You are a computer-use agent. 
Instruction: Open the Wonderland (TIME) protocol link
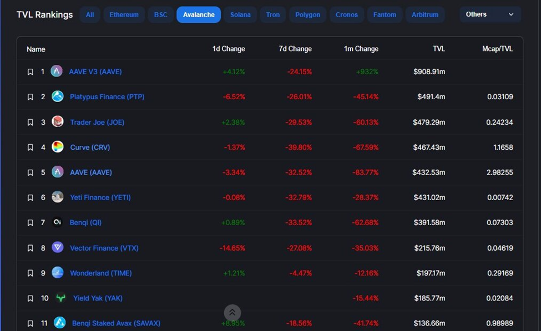[100, 273]
